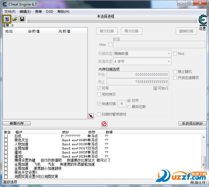Screen dimensions: 209x187
Task: Click the 地址 column header in results
Action: tap(14, 31)
